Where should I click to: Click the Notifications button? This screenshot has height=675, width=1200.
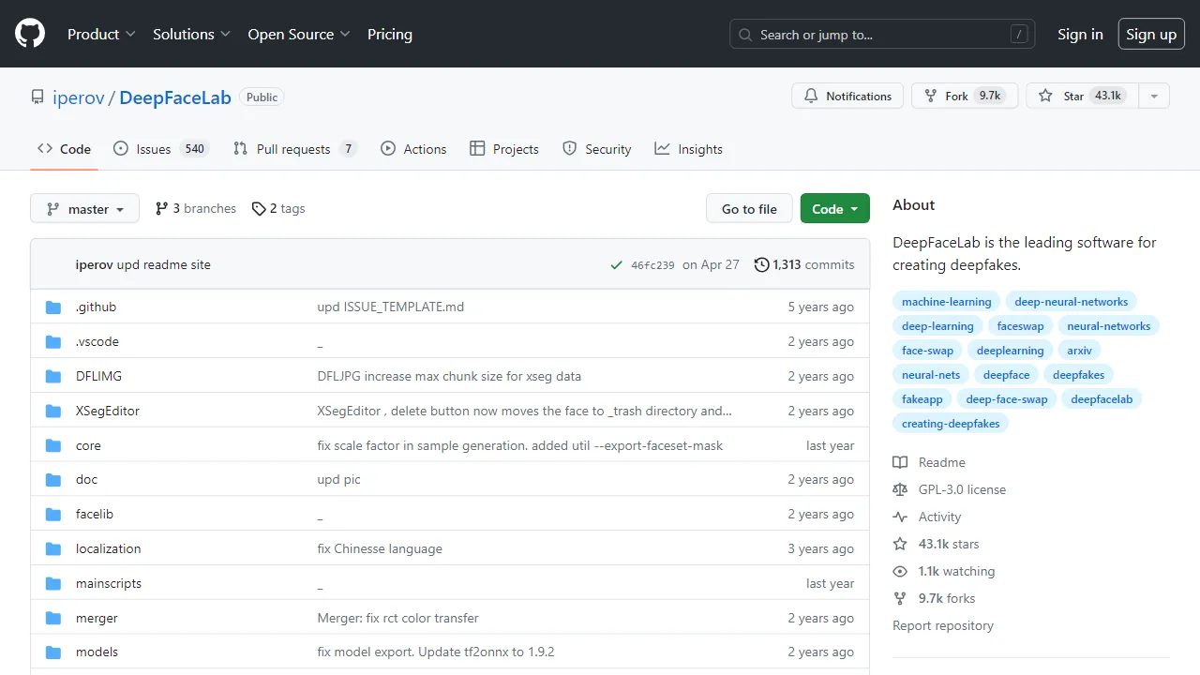pos(847,96)
